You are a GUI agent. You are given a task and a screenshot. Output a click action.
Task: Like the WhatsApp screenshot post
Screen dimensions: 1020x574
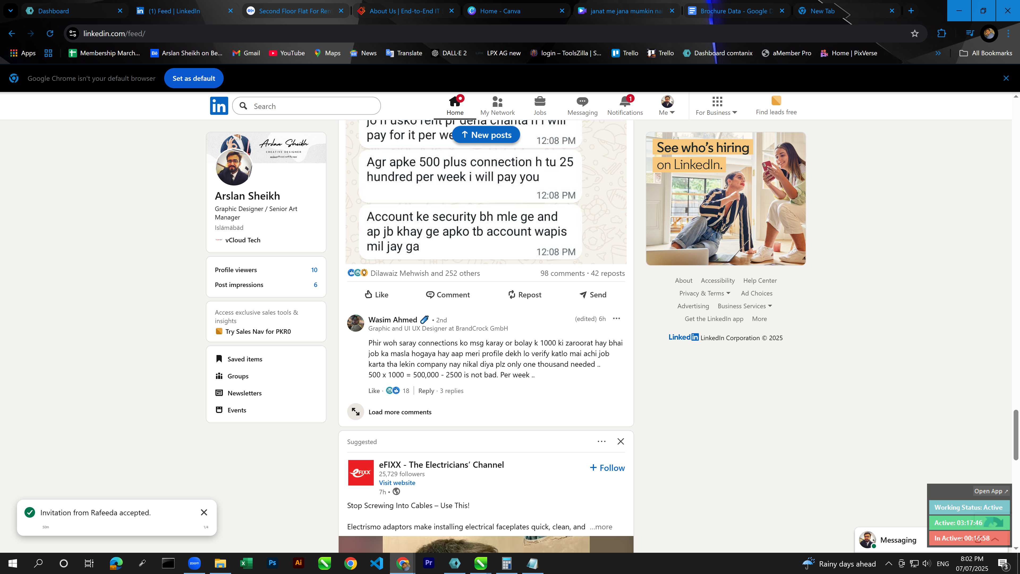(x=376, y=295)
